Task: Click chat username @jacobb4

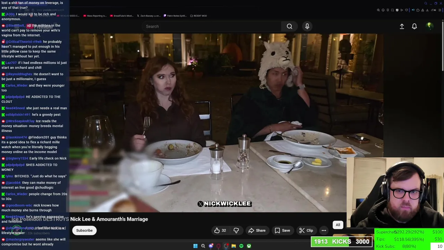Action: [x=13, y=183]
